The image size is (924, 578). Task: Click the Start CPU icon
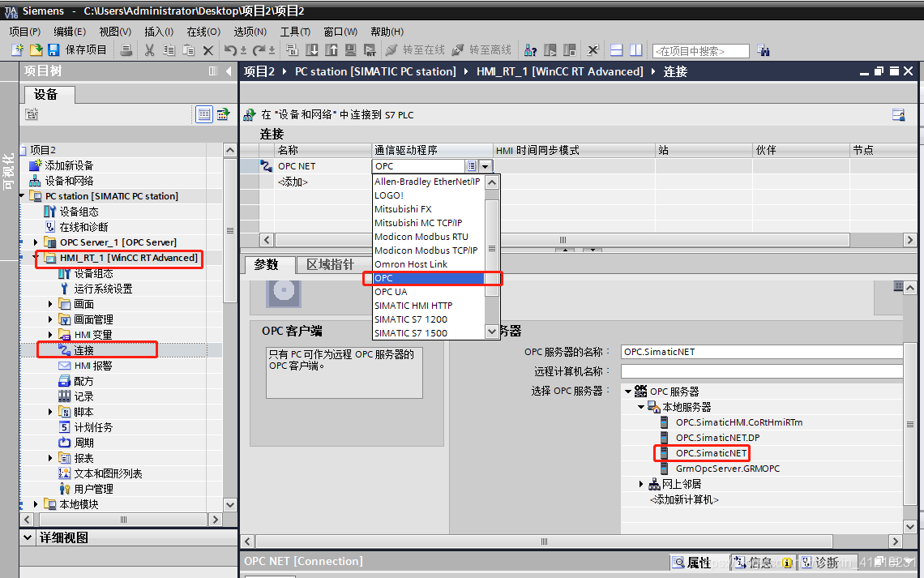point(550,50)
